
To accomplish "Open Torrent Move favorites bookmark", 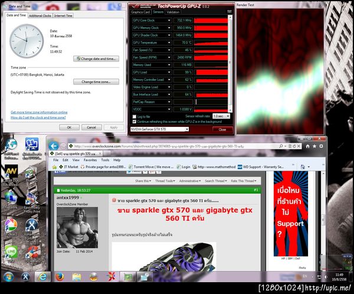I will coord(151,167).
